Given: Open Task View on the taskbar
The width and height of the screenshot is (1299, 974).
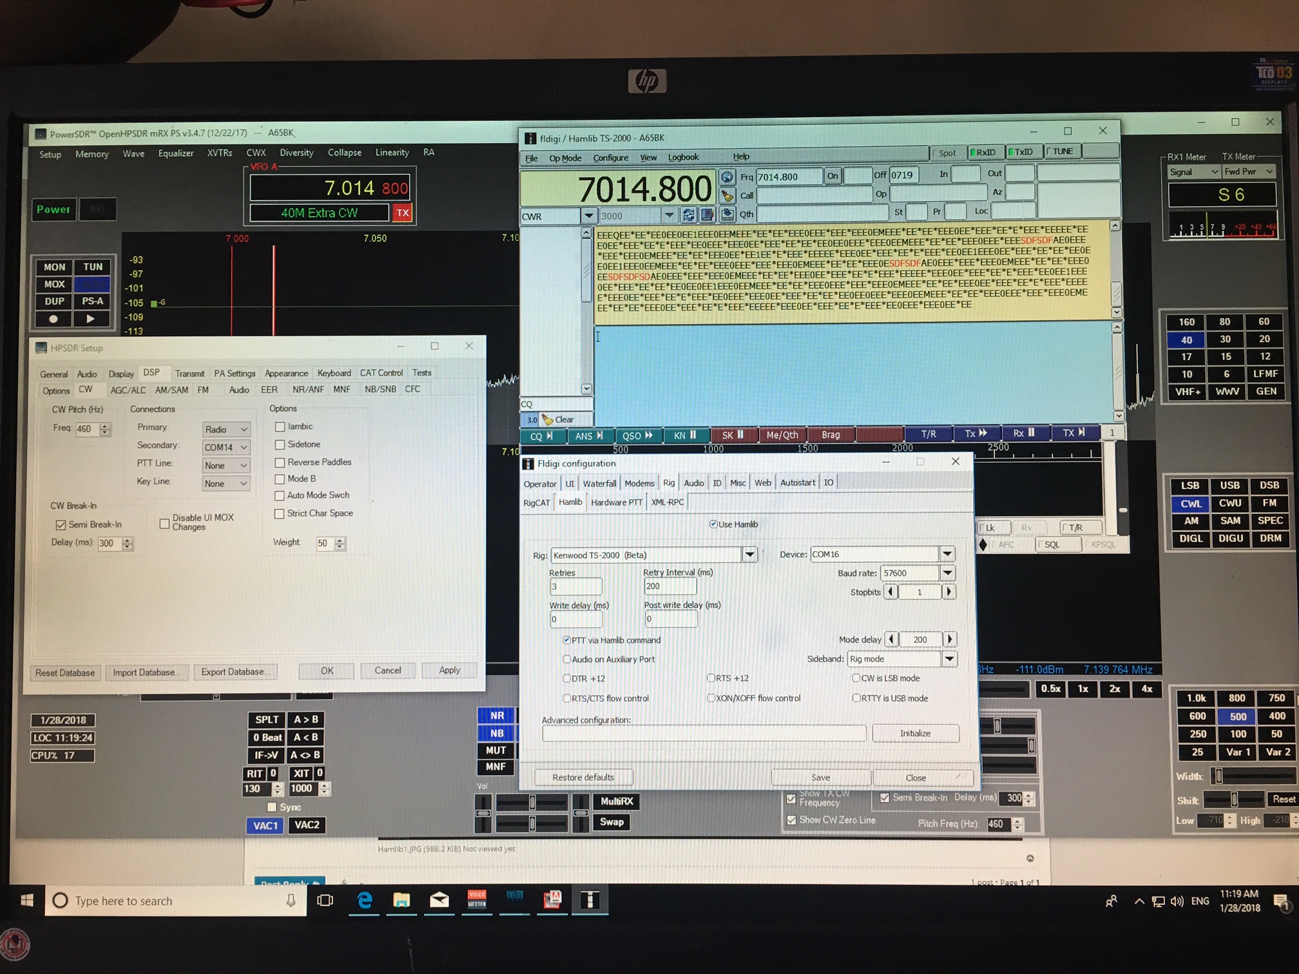Looking at the screenshot, I should [x=325, y=901].
